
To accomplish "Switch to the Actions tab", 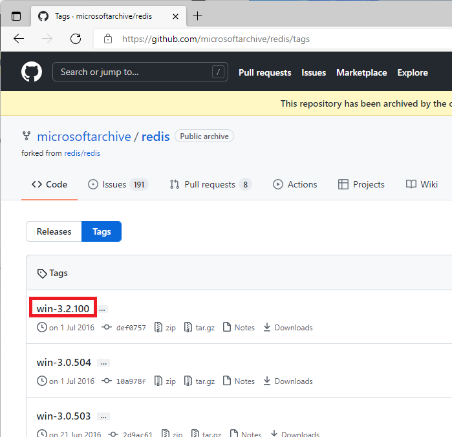I will click(295, 184).
